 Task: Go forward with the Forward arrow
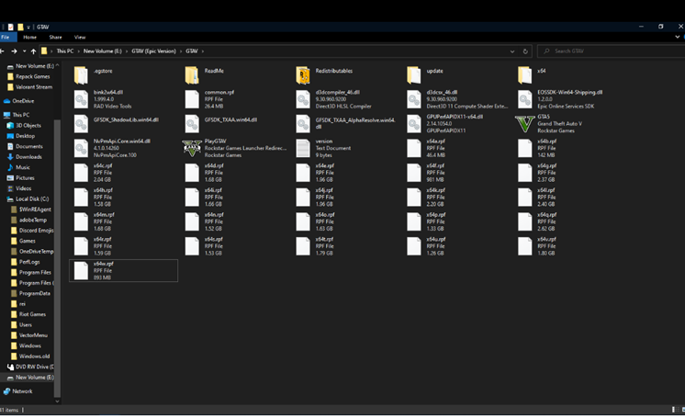(x=14, y=51)
